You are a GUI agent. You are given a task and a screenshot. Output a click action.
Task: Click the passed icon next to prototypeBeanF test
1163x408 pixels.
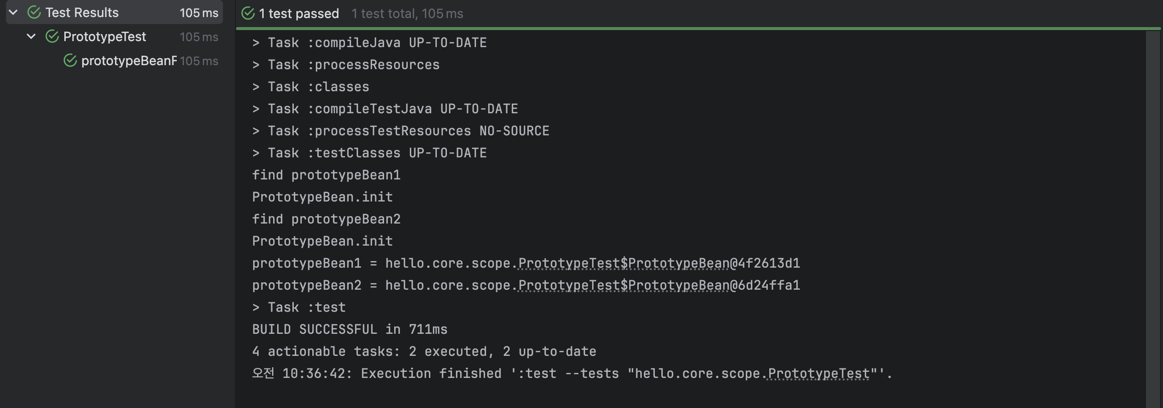tap(70, 61)
